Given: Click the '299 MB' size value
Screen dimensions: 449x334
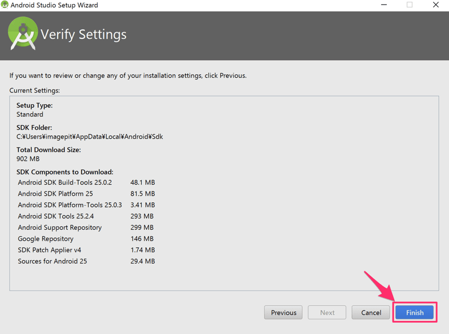Looking at the screenshot, I should [x=142, y=228].
